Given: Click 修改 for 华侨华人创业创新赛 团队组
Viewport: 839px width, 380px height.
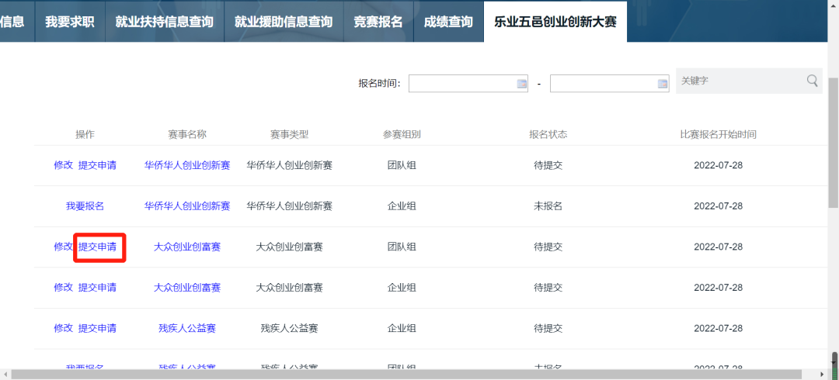Looking at the screenshot, I should [63, 165].
